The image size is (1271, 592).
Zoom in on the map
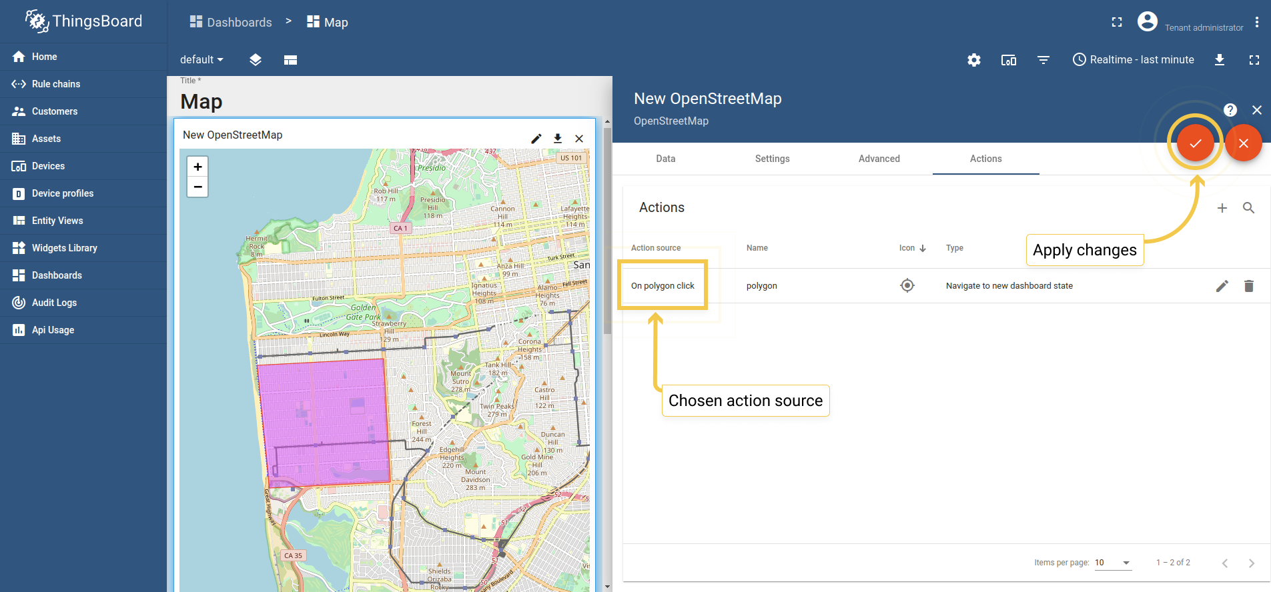197,167
